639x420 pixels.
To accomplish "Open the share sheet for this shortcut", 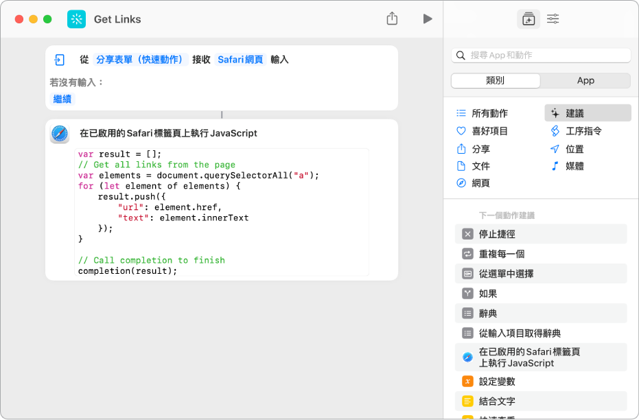I will (x=392, y=19).
